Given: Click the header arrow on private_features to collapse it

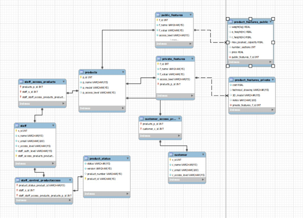Looking at the screenshot, I should [192, 59].
